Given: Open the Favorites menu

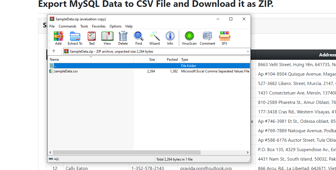Looking at the screenshot, I should point(99,26).
